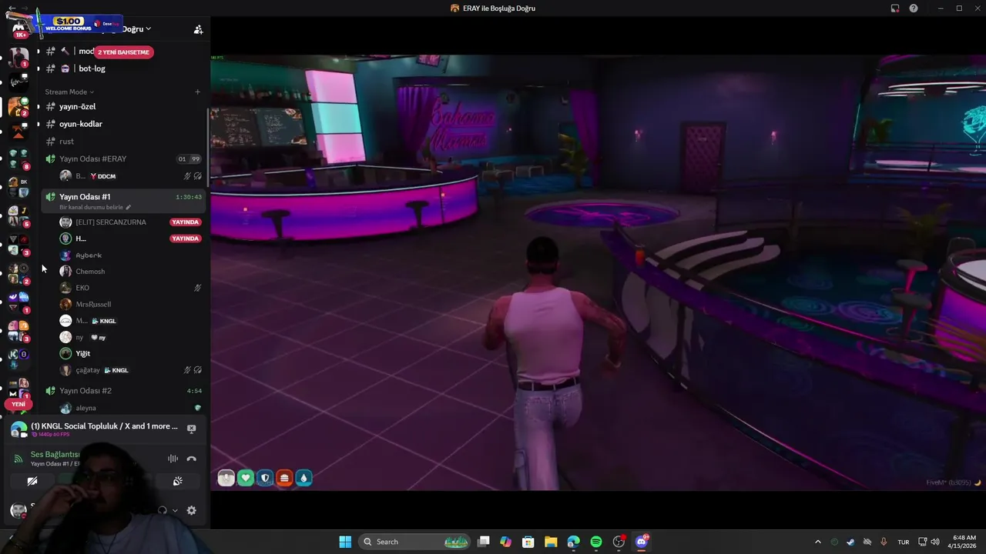The width and height of the screenshot is (986, 554).
Task: Open the invite people icon in server header
Action: tap(198, 29)
